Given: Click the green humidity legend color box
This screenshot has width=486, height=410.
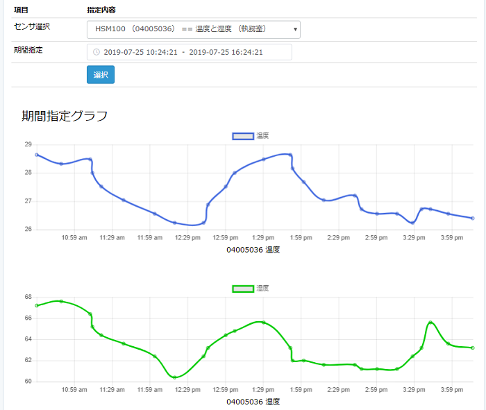Looking at the screenshot, I should (x=242, y=289).
